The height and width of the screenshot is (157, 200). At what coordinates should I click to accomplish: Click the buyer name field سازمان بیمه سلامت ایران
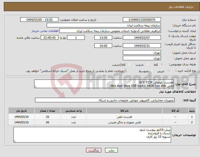[104, 25]
